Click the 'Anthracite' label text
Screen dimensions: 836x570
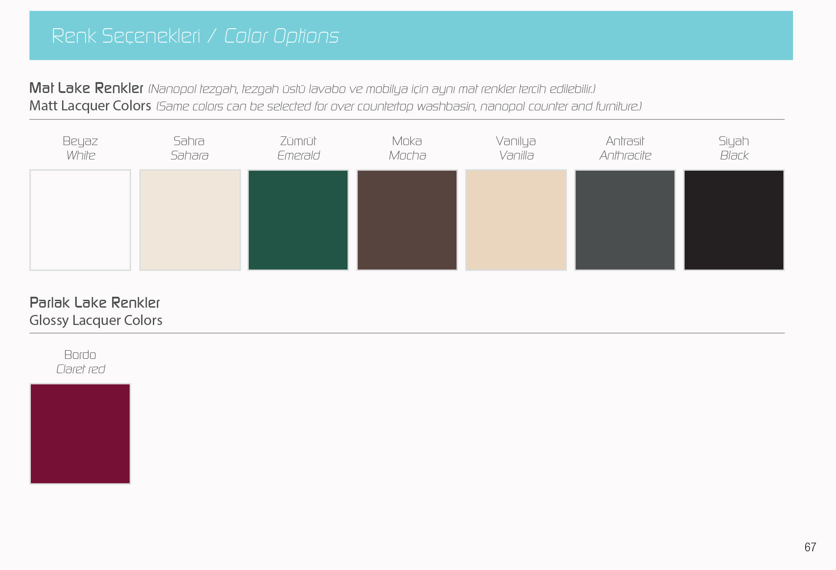pyautogui.click(x=625, y=155)
